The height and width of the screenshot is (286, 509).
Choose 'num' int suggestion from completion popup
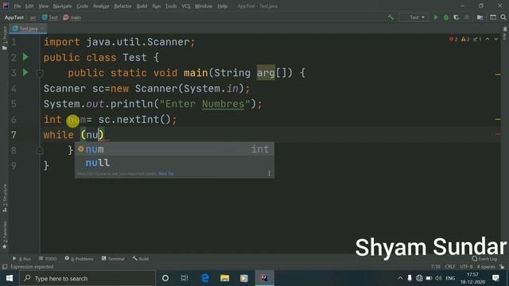174,149
